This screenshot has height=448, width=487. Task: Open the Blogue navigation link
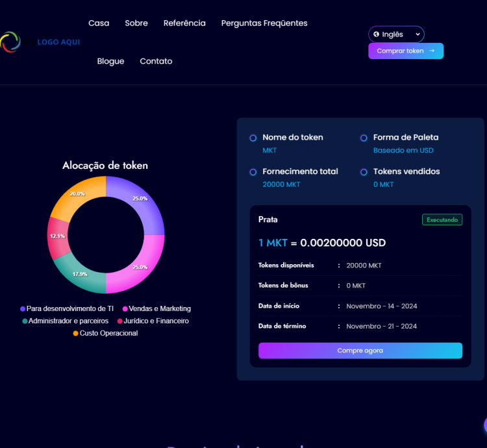pyautogui.click(x=110, y=61)
